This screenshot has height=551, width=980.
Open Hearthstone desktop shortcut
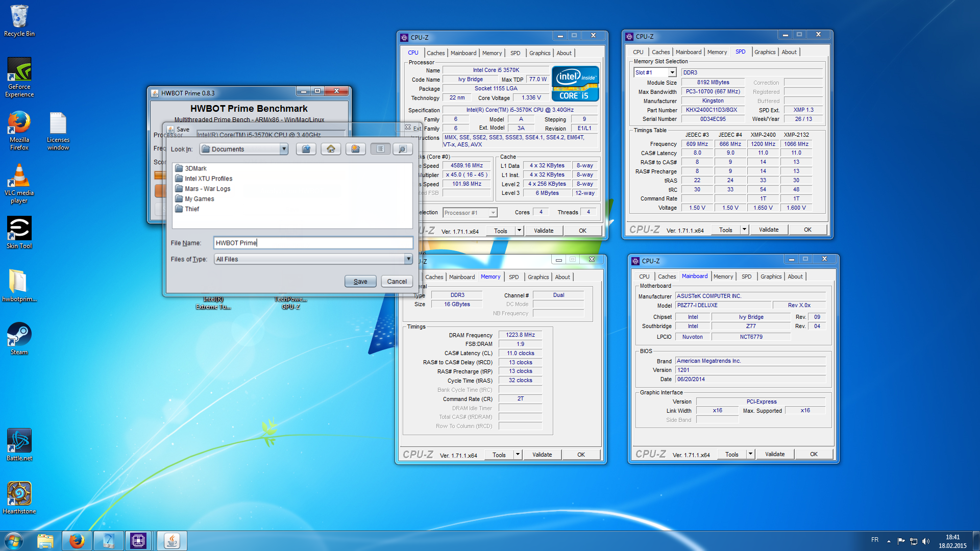(x=19, y=497)
